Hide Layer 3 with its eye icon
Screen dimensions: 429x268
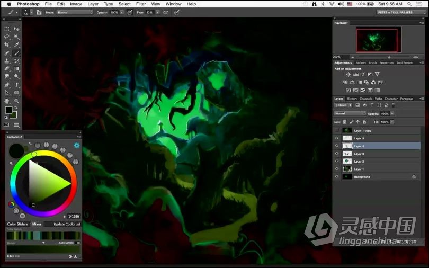[x=337, y=154]
